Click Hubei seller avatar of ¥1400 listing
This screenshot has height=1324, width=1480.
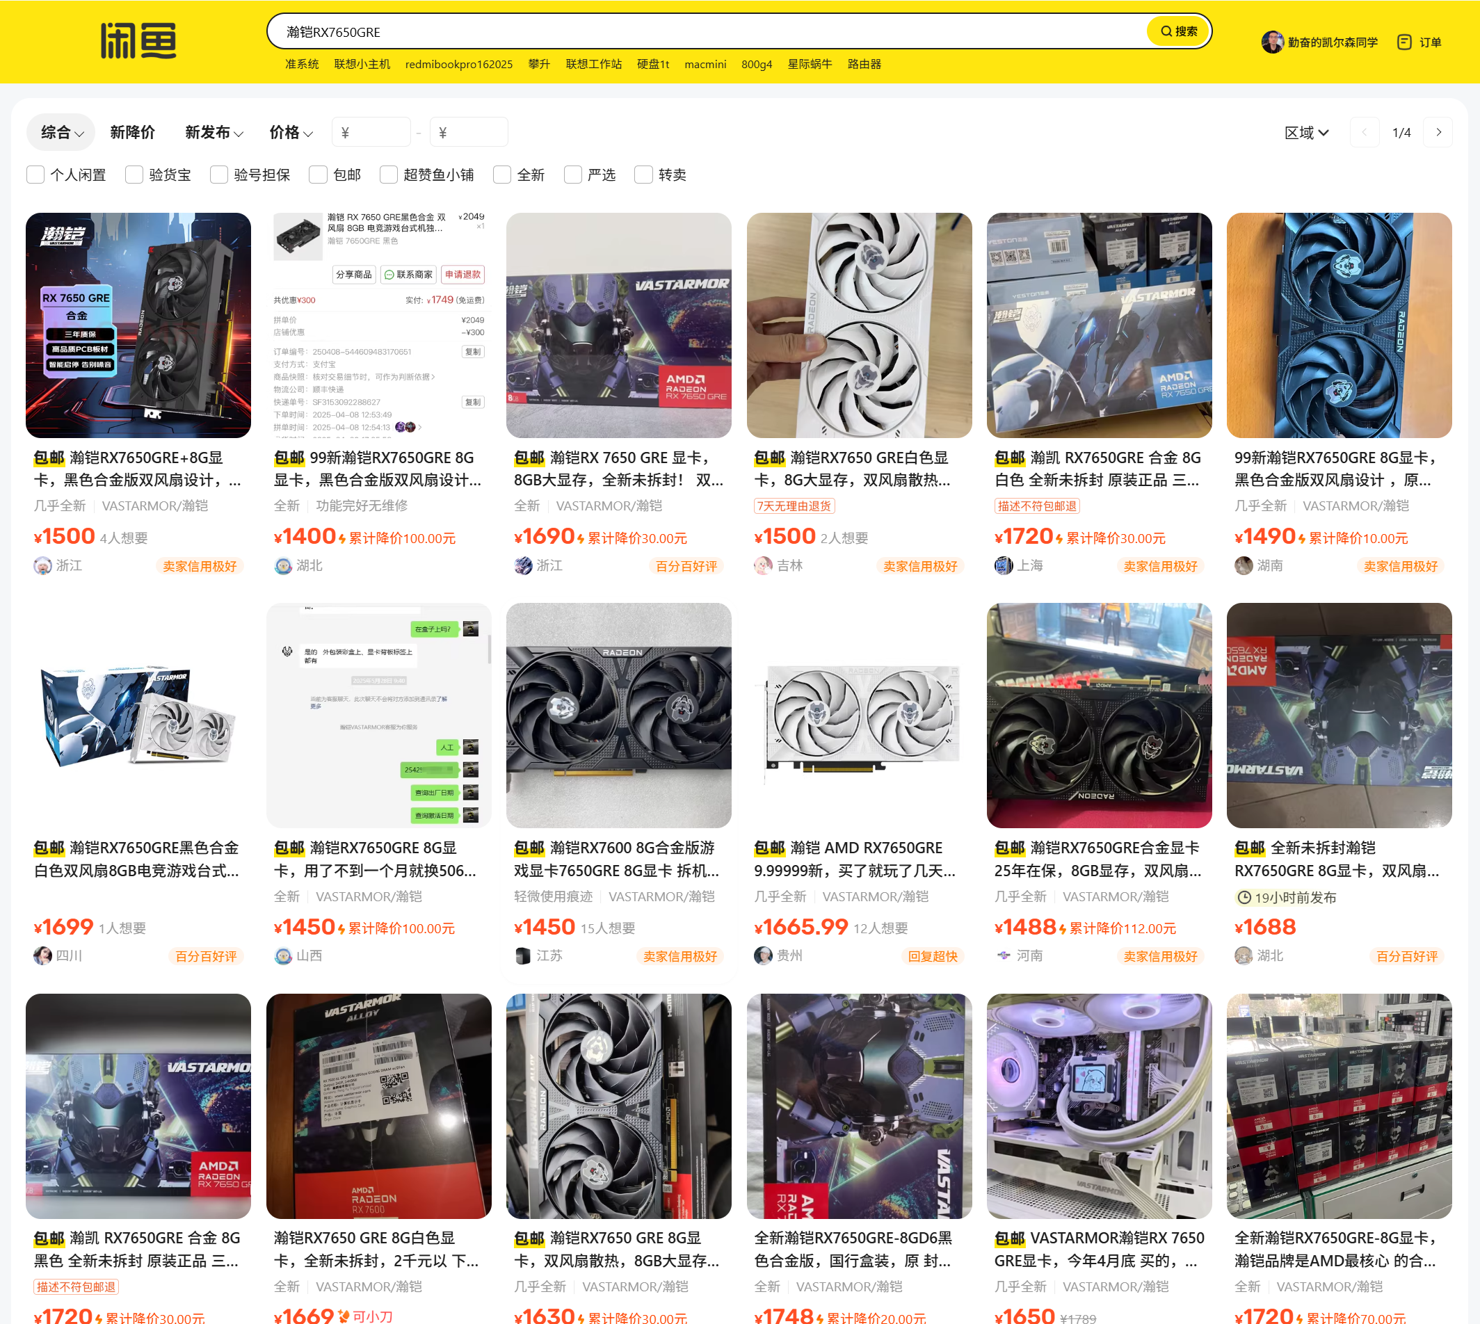[x=282, y=566]
